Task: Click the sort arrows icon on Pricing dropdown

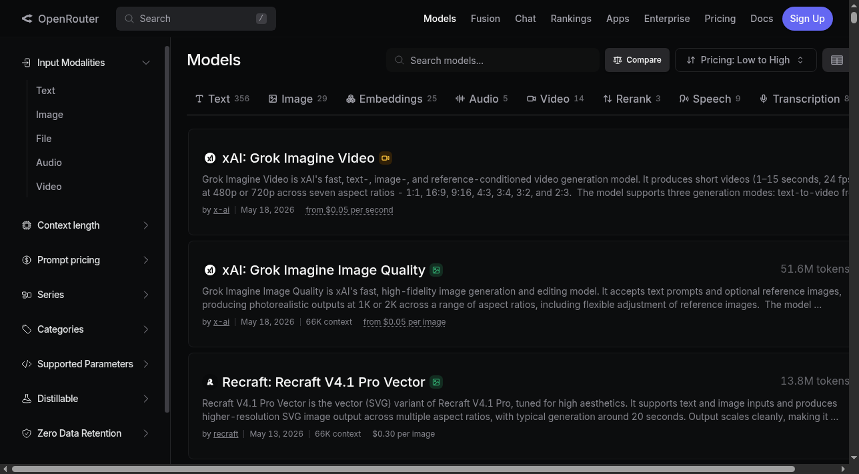Action: coord(691,60)
